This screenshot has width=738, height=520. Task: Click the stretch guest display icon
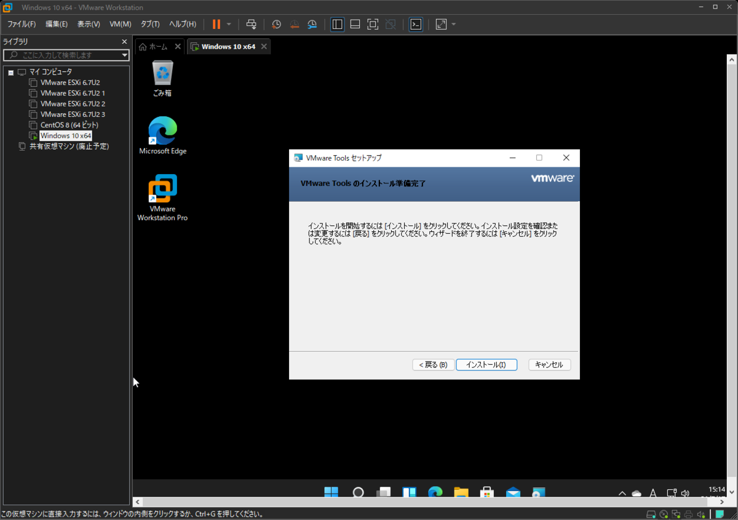pos(441,24)
